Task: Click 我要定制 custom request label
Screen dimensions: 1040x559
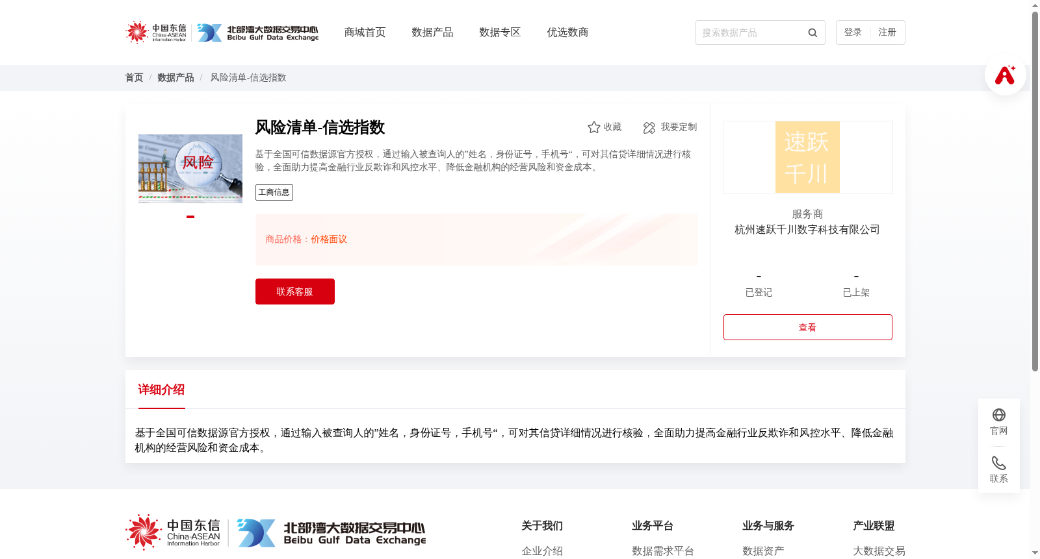Action: pyautogui.click(x=679, y=127)
